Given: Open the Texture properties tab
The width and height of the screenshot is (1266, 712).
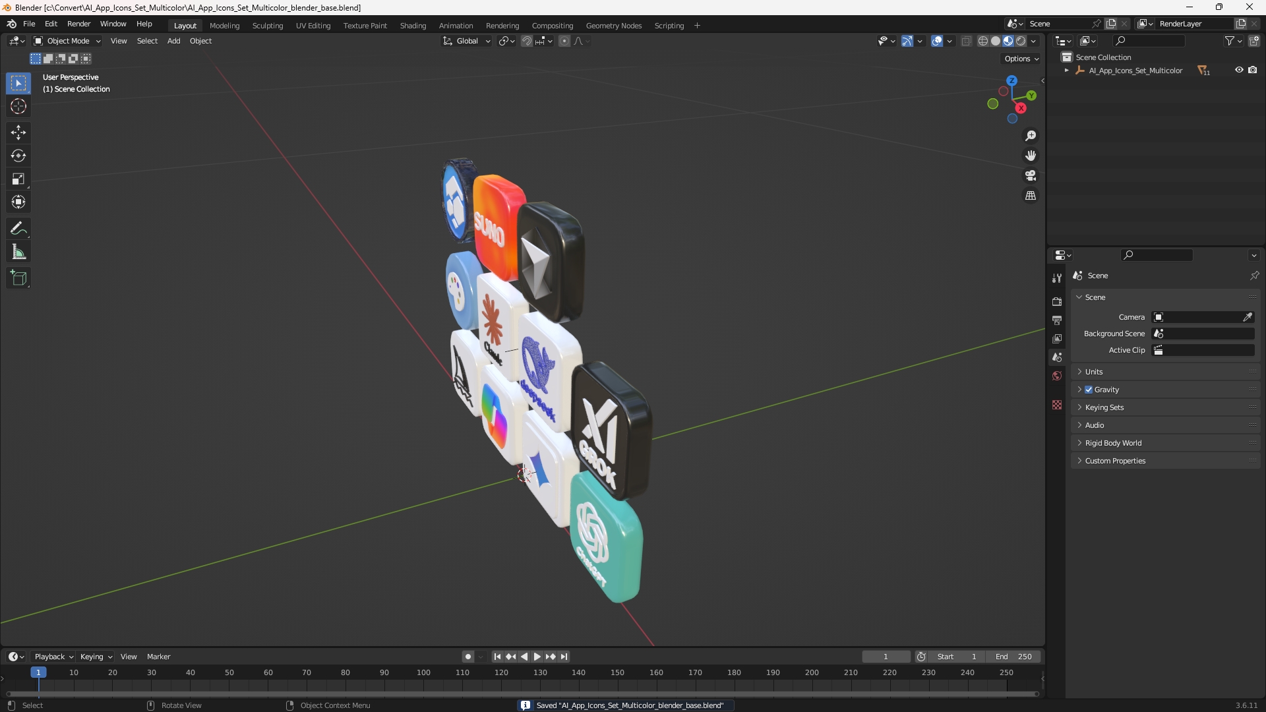Looking at the screenshot, I should [x=1057, y=405].
